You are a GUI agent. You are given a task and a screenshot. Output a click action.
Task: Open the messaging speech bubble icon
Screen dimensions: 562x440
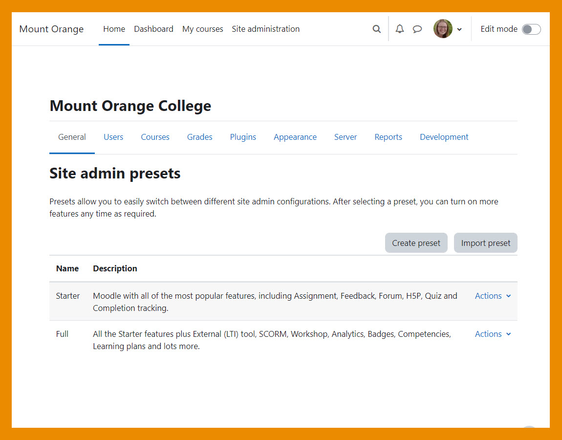coord(417,29)
